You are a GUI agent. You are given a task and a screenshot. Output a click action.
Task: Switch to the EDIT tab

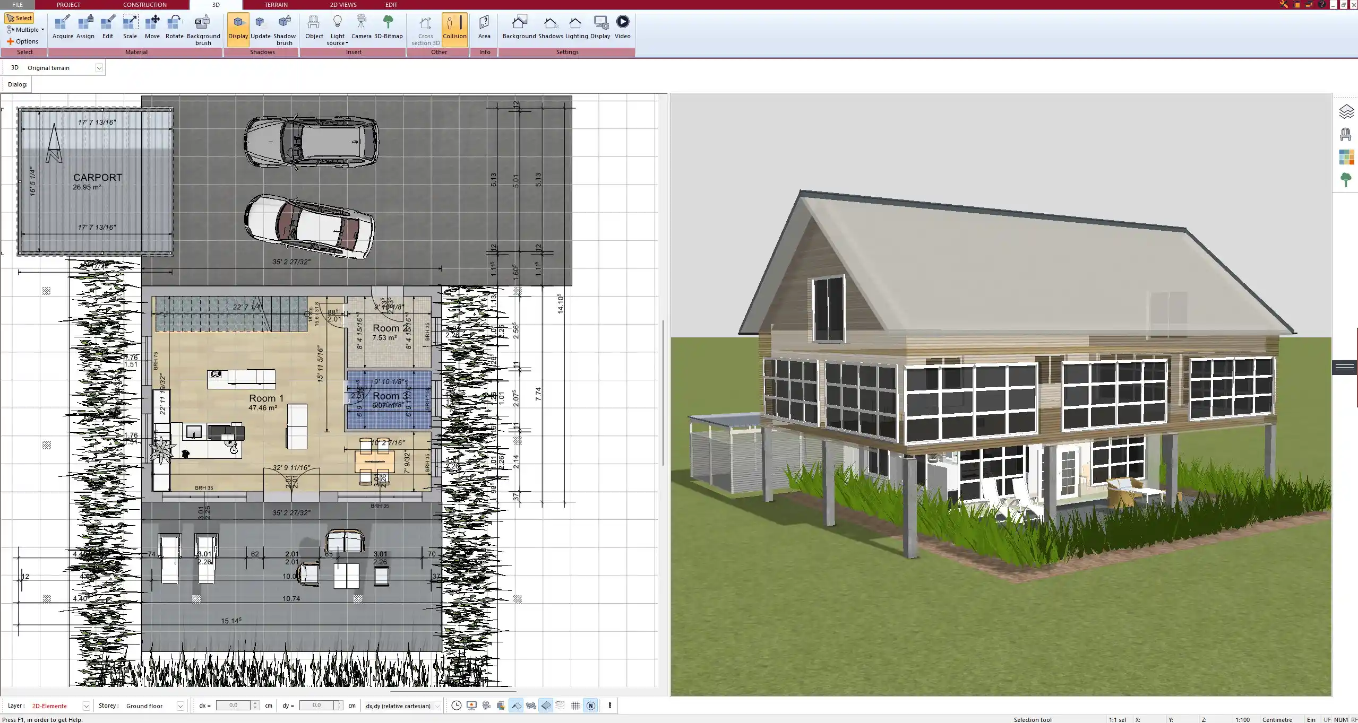pos(391,5)
